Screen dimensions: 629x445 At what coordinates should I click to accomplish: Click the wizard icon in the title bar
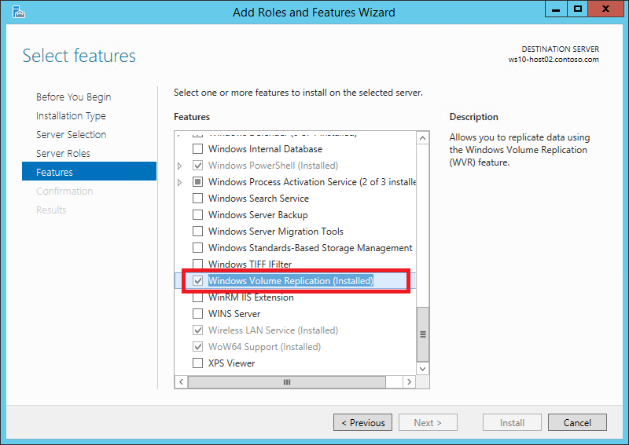[x=18, y=12]
